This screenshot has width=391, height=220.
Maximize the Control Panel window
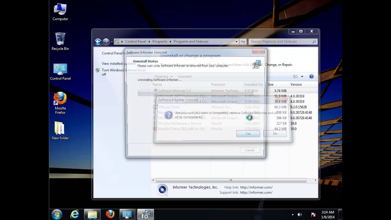coord(301,31)
